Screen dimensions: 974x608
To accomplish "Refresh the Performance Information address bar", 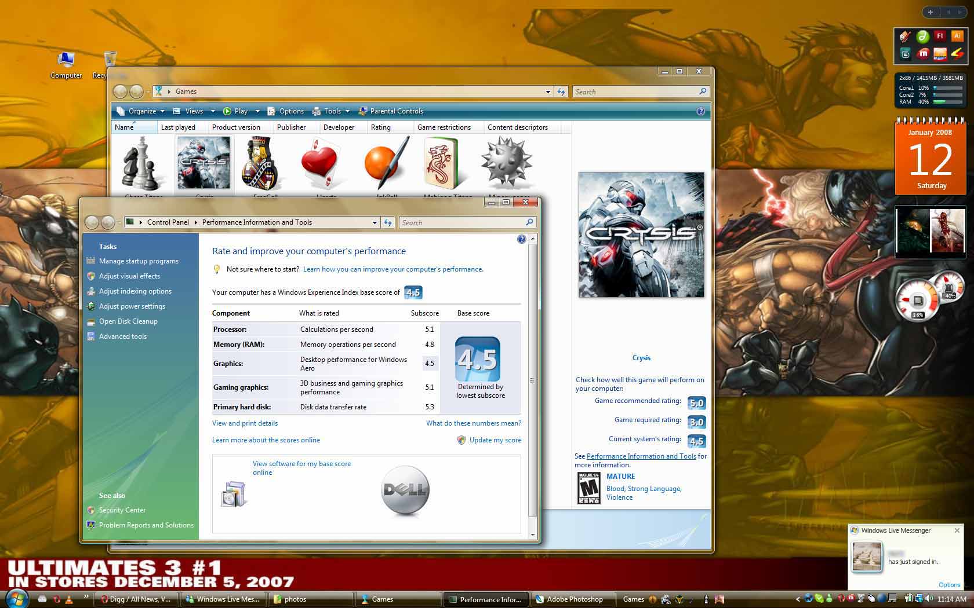I will pos(388,222).
